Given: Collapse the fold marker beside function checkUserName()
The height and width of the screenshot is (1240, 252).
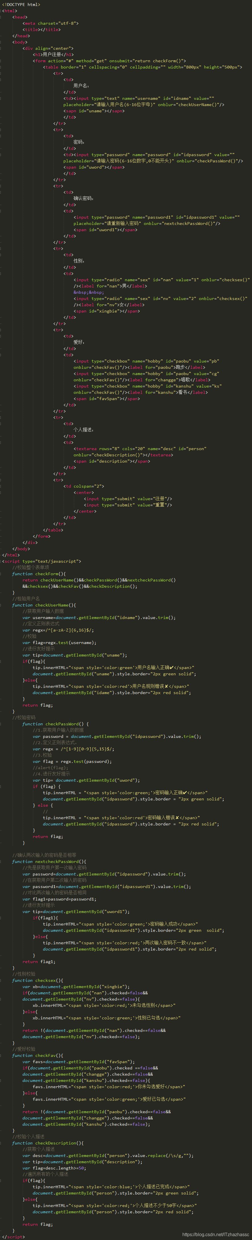Looking at the screenshot, I should [x=1, y=605].
